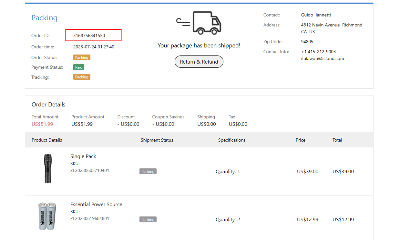Click the Packing badge beside Tracking

(x=82, y=77)
